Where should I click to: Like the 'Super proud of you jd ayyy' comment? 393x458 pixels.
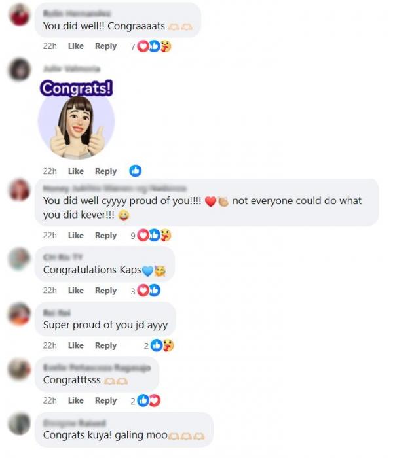76,345
